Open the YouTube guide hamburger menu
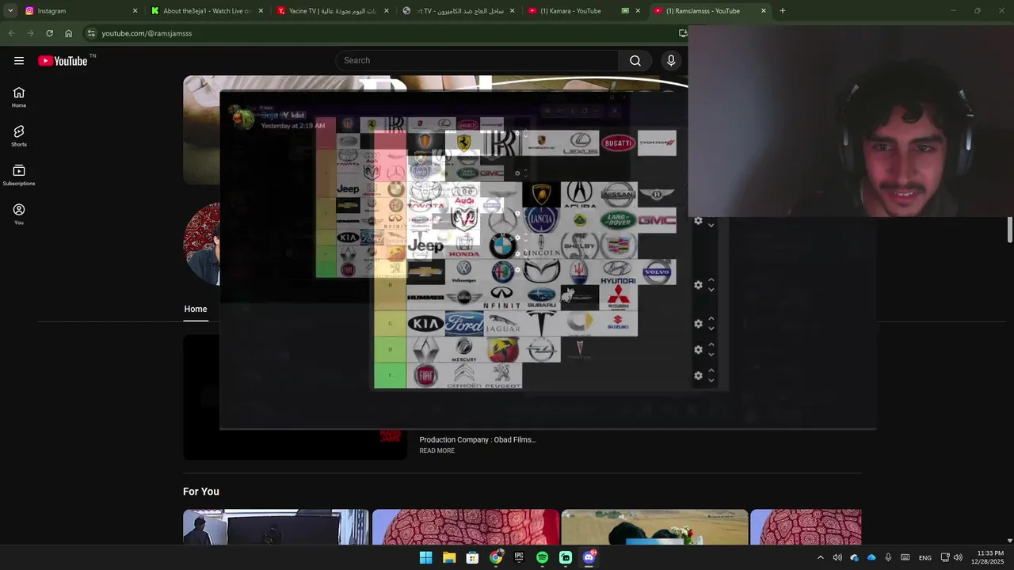This screenshot has width=1014, height=570. pyautogui.click(x=19, y=61)
